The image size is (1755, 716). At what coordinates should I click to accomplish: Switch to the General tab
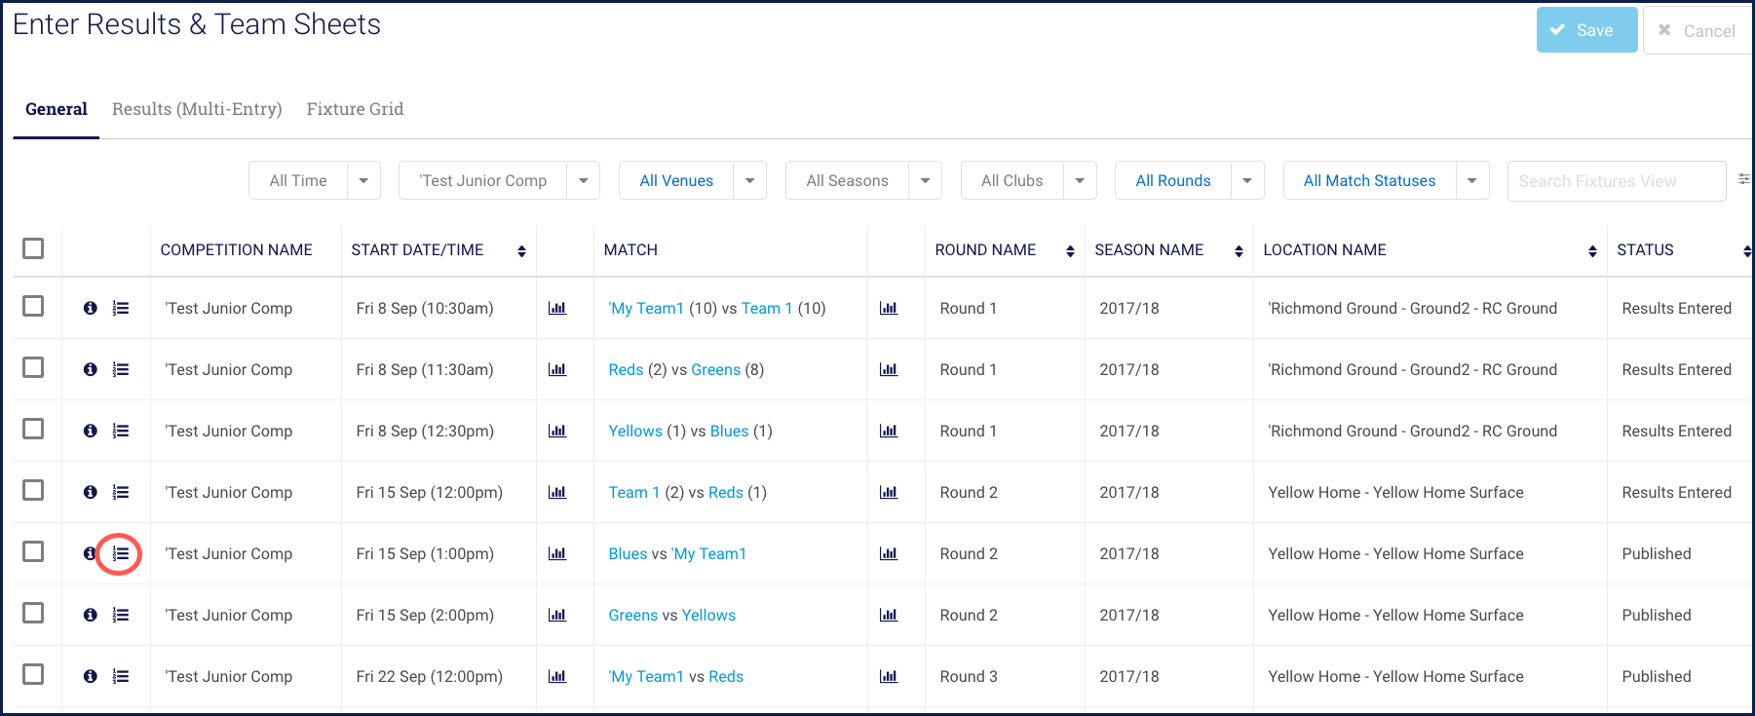[57, 109]
